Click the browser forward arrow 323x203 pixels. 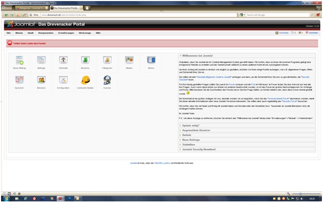pyautogui.click(x=12, y=15)
